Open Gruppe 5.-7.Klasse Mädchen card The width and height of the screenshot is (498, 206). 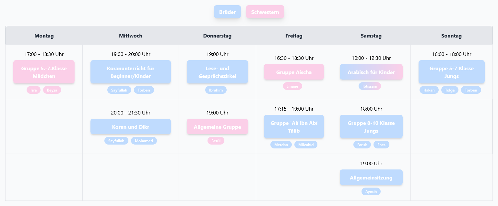(x=44, y=72)
